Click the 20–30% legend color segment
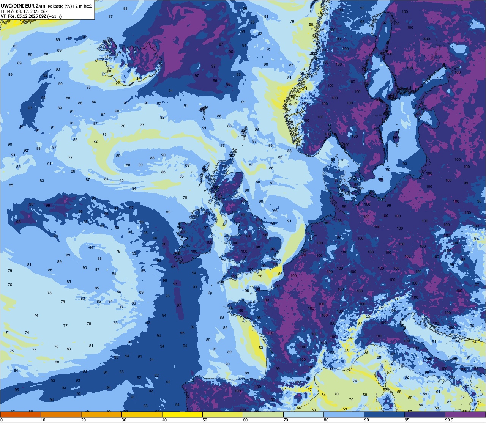 click(101, 414)
